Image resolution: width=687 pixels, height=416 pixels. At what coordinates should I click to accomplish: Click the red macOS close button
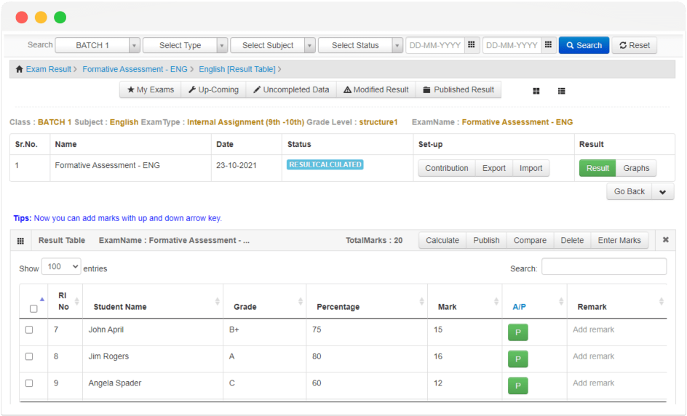coord(22,17)
